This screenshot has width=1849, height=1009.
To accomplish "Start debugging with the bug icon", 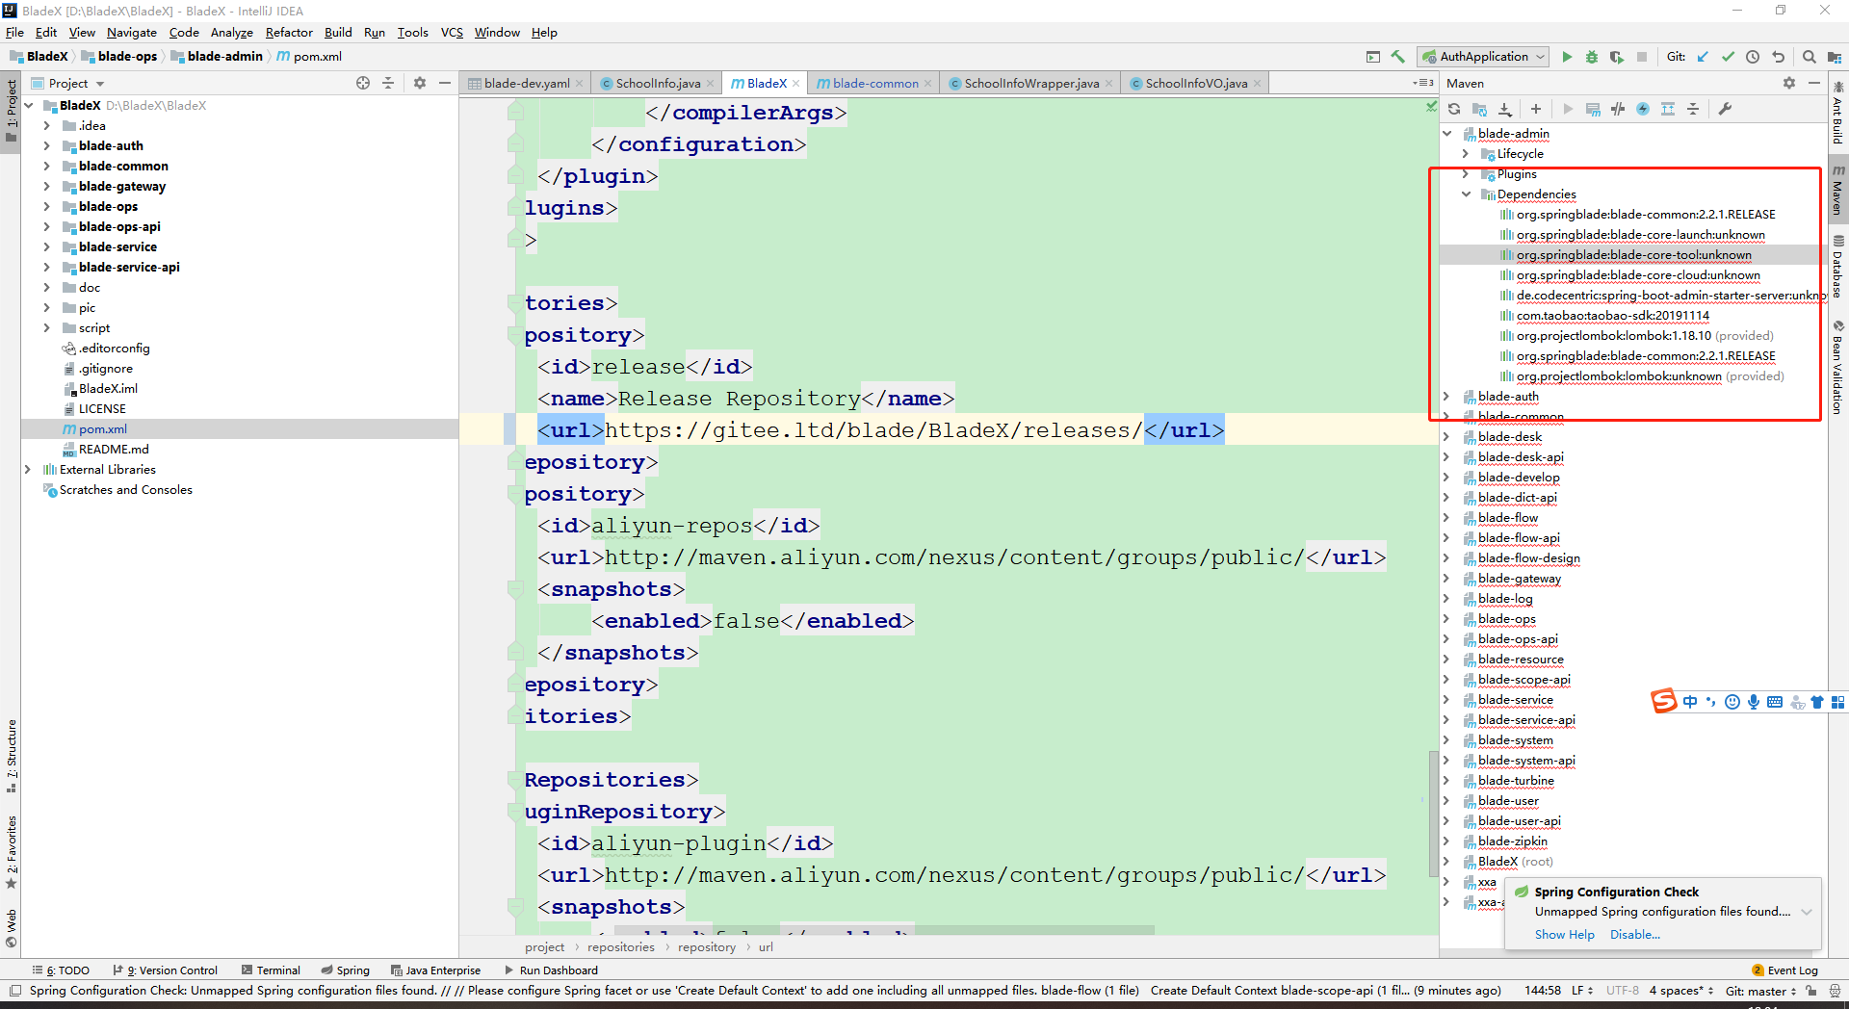I will (x=1592, y=57).
